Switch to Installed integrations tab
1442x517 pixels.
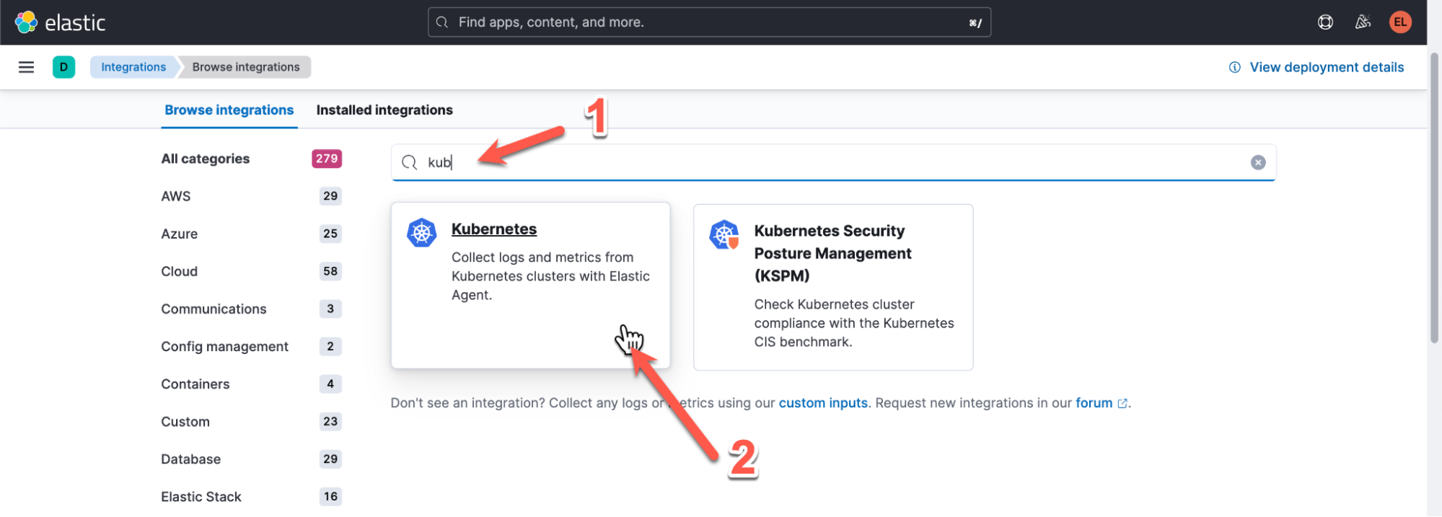coord(384,110)
